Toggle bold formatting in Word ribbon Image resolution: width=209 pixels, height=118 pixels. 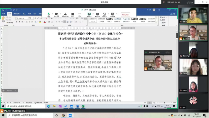(16, 22)
